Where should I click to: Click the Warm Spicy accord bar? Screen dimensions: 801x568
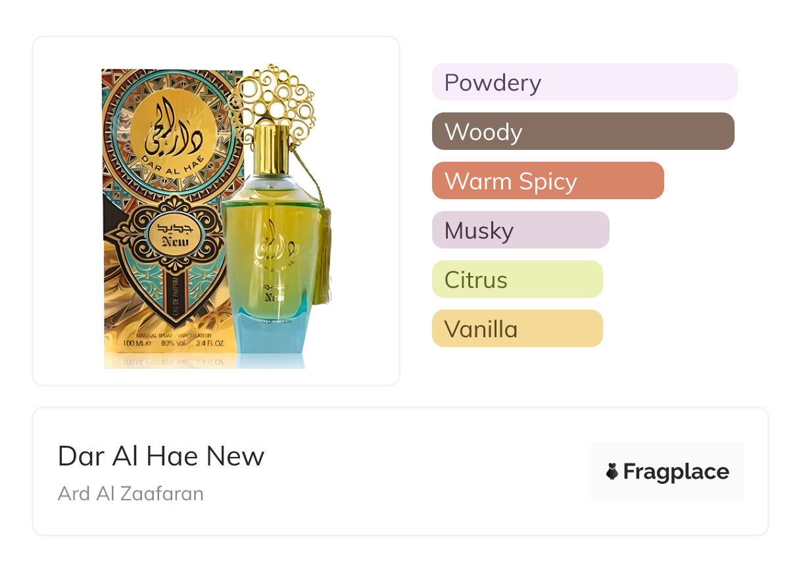pyautogui.click(x=547, y=181)
